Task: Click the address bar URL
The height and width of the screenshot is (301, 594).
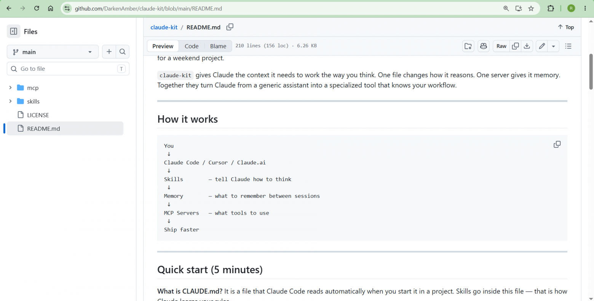Action: pos(148,8)
